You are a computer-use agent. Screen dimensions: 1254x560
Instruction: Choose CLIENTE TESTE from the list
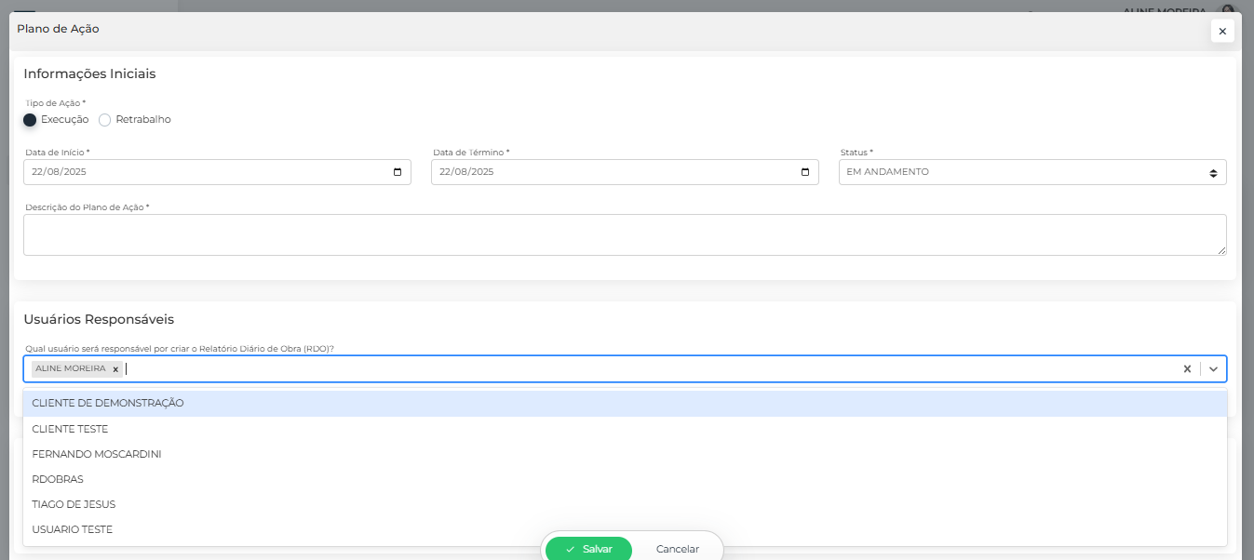(x=70, y=429)
